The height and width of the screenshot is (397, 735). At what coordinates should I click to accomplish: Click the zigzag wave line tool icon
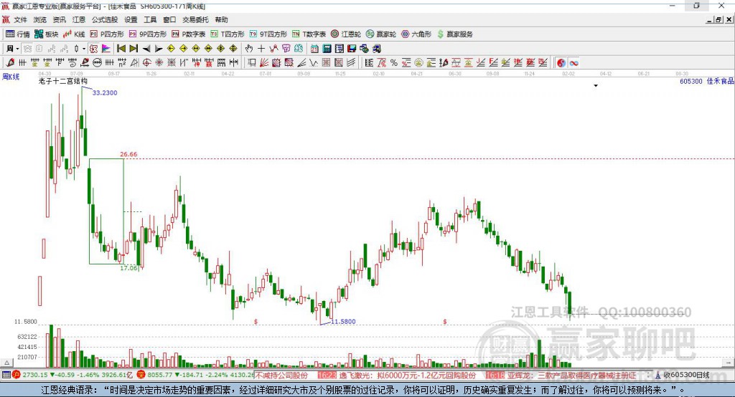coord(314,63)
